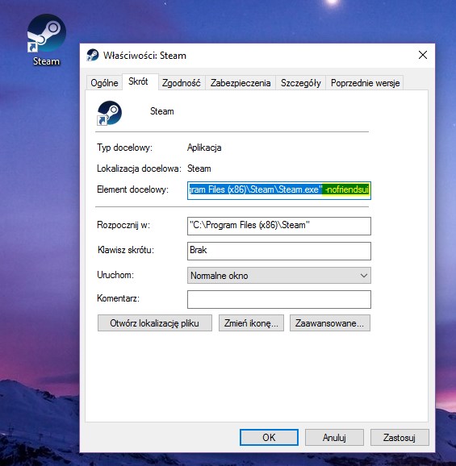The image size is (456, 466).
Task: Click the 'Komentarz:' label
Action: [119, 298]
